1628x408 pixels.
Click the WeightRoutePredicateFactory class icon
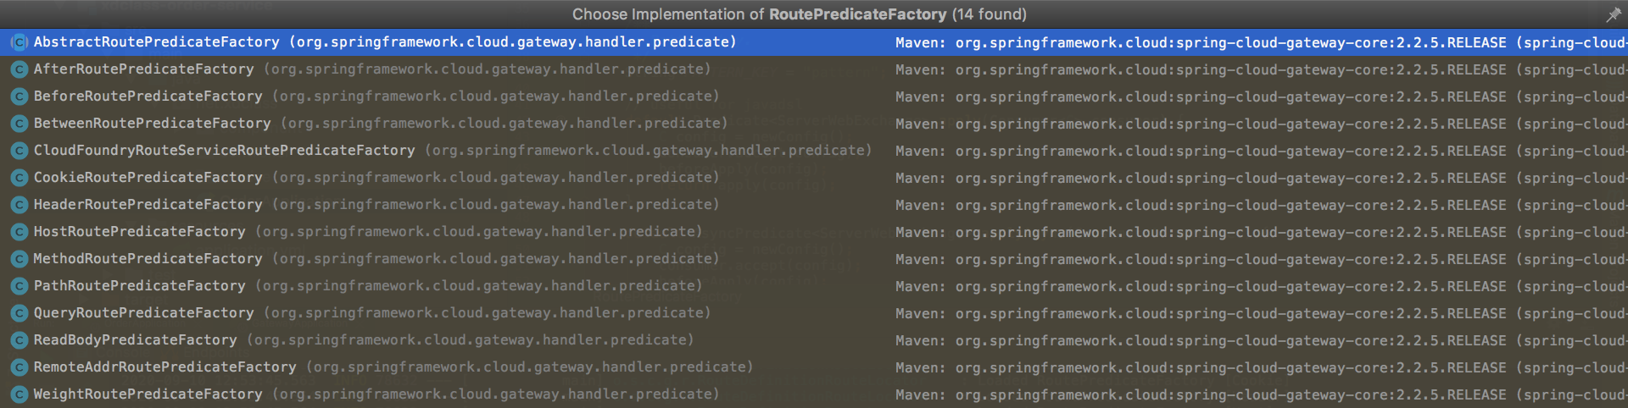19,394
